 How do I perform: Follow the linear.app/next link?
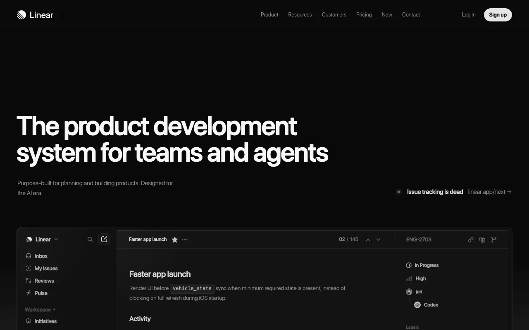click(x=490, y=192)
